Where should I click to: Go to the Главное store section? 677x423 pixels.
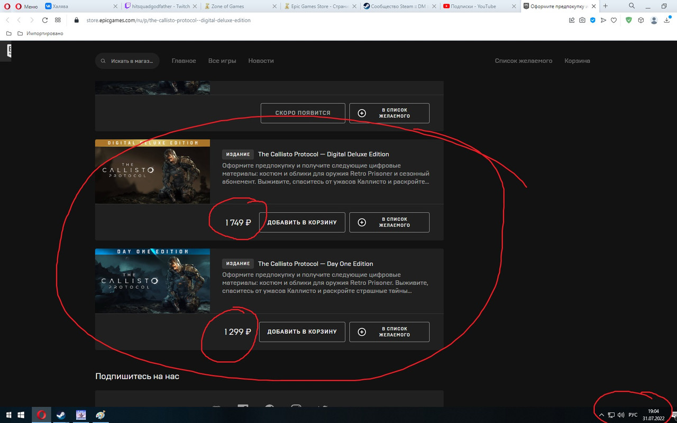pyautogui.click(x=184, y=61)
